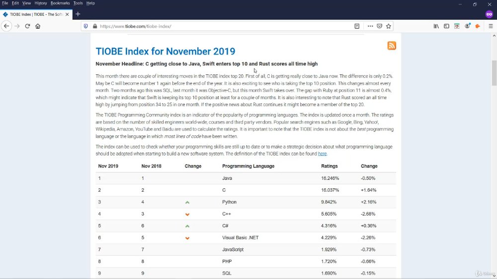Click the rating value 1.929%
The height and width of the screenshot is (279, 497).
coord(329,249)
